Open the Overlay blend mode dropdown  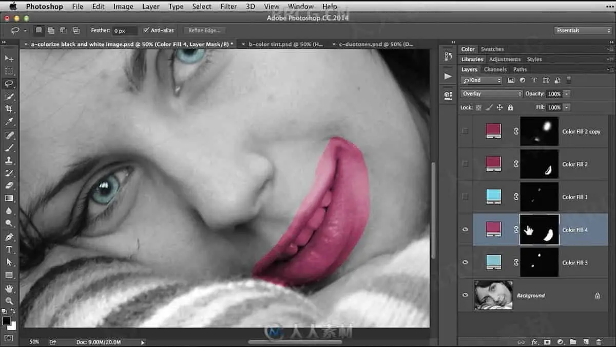tap(491, 94)
